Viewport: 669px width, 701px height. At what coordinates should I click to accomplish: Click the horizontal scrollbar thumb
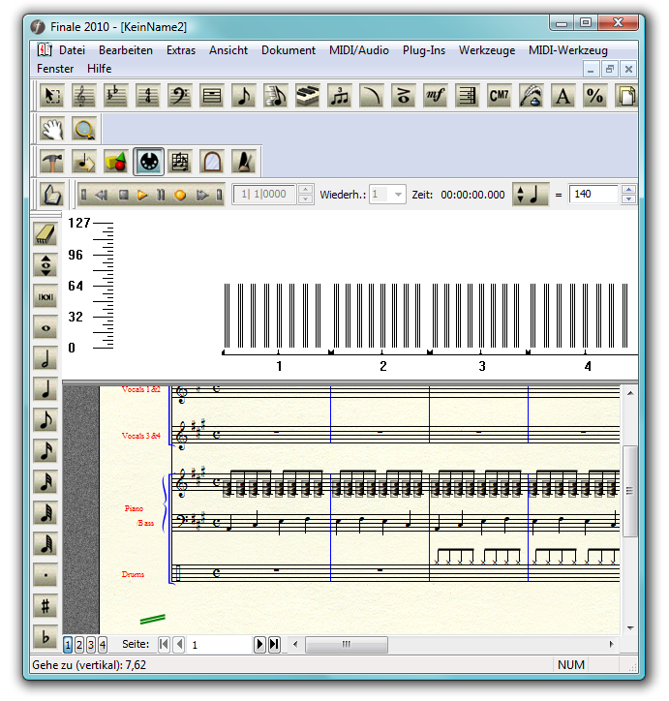347,644
